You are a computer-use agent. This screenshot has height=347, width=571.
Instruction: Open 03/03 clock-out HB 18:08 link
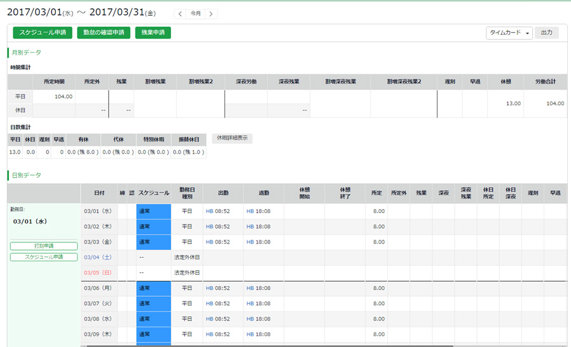point(259,242)
